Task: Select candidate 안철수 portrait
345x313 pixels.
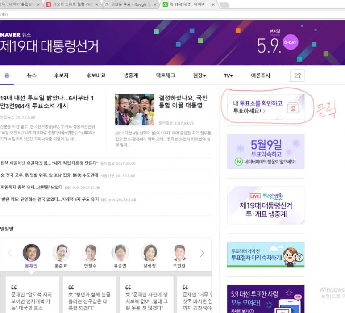Action: coord(91,253)
